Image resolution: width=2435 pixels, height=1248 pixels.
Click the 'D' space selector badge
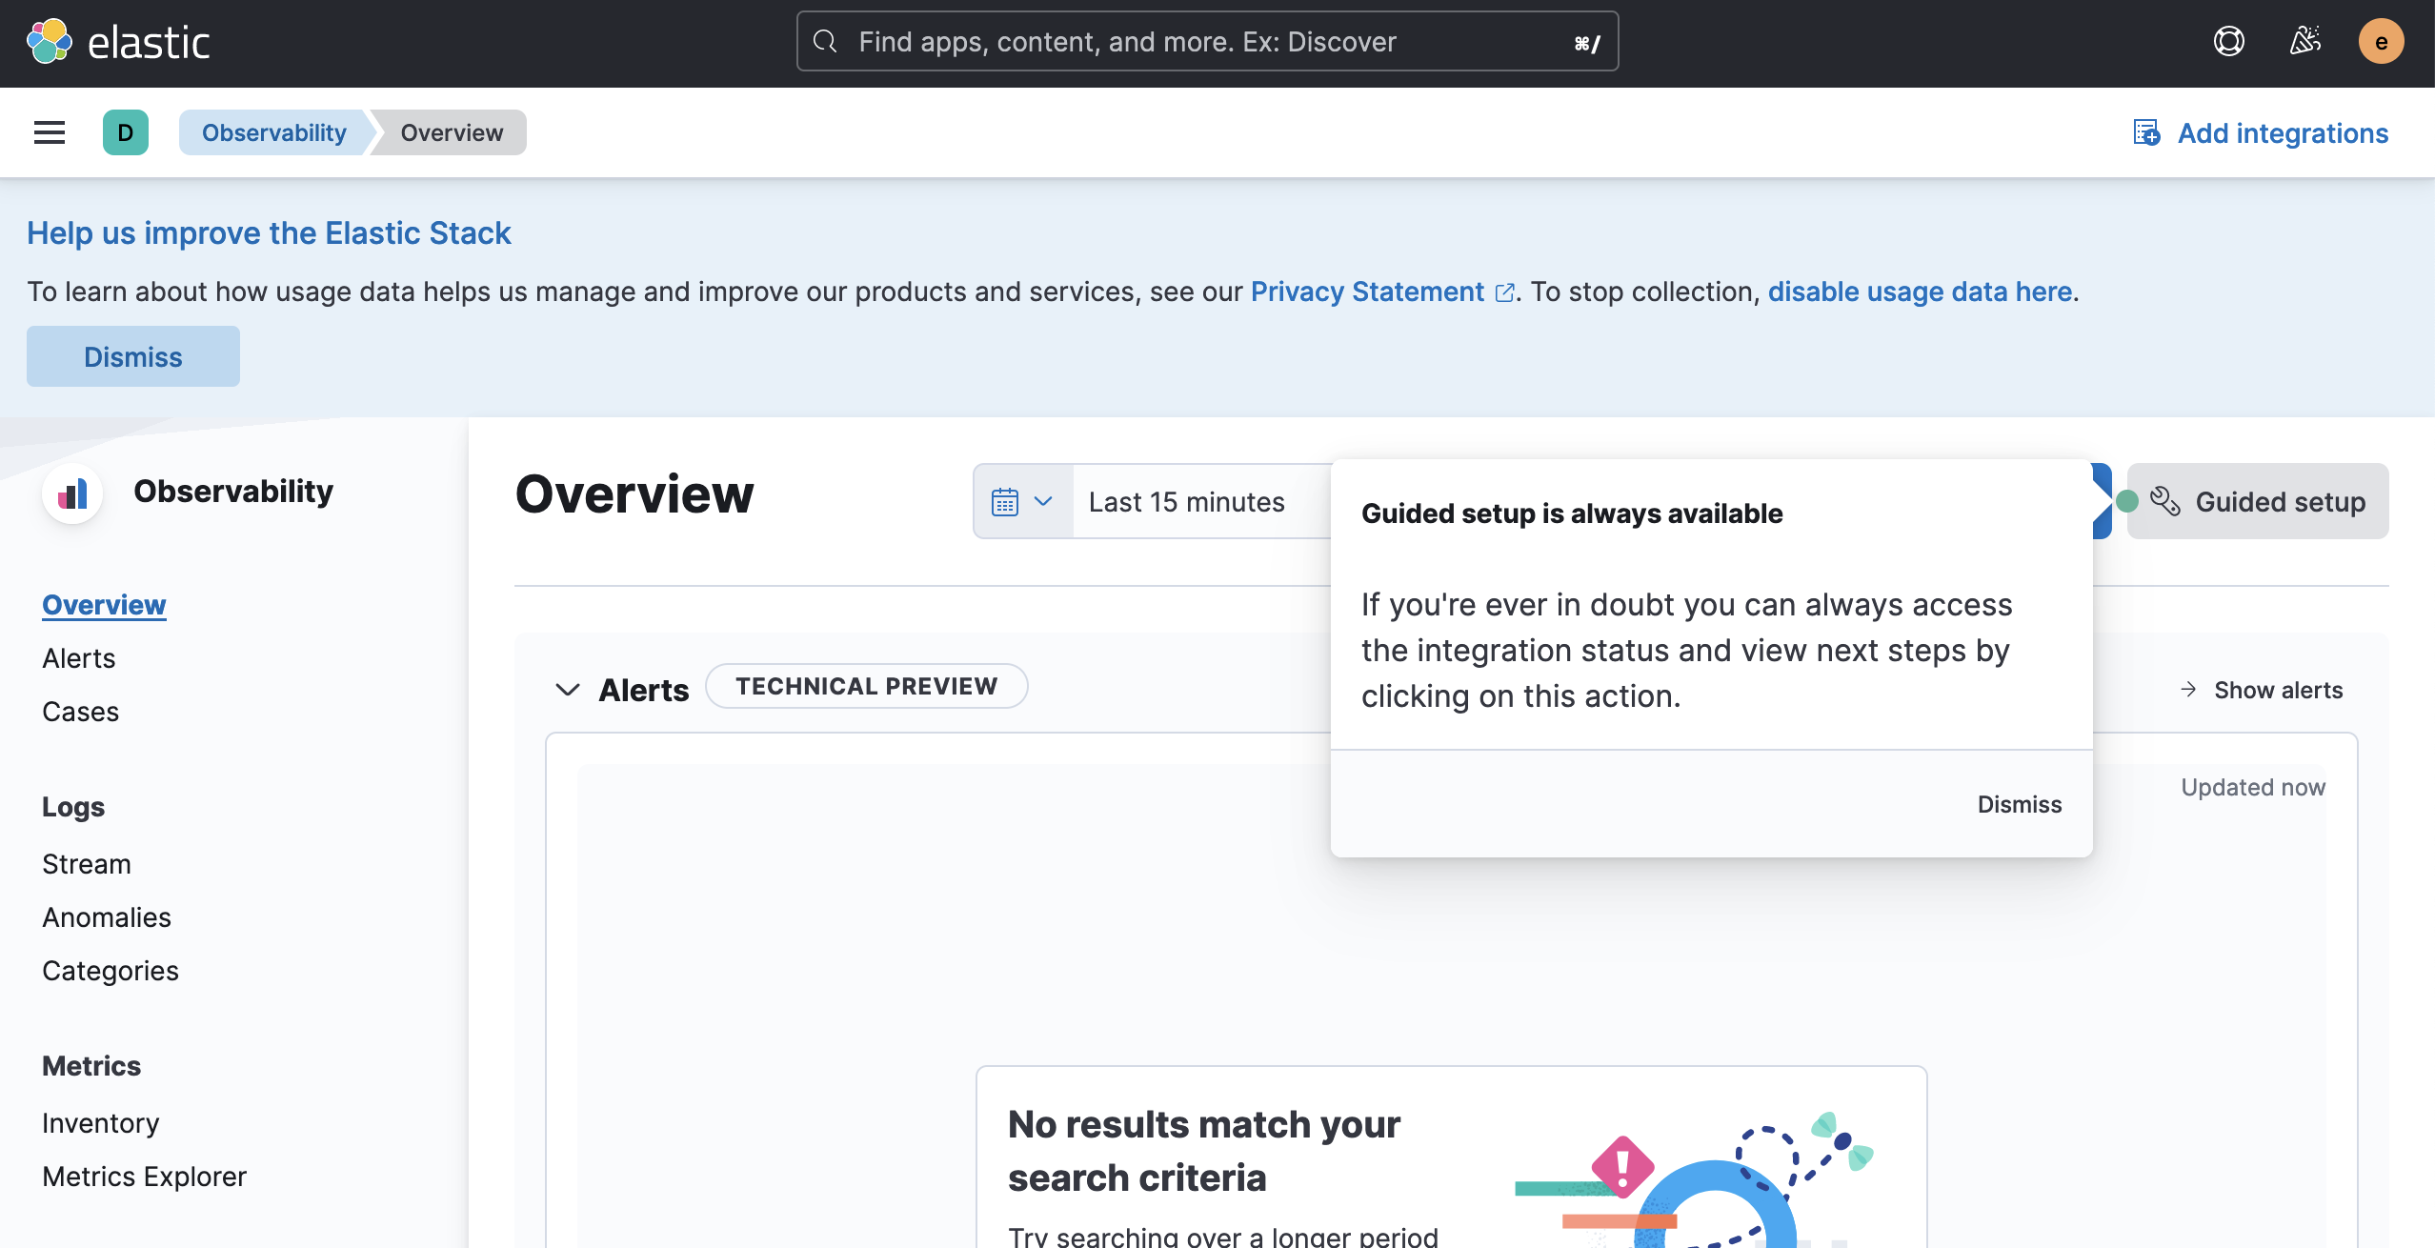tap(126, 132)
